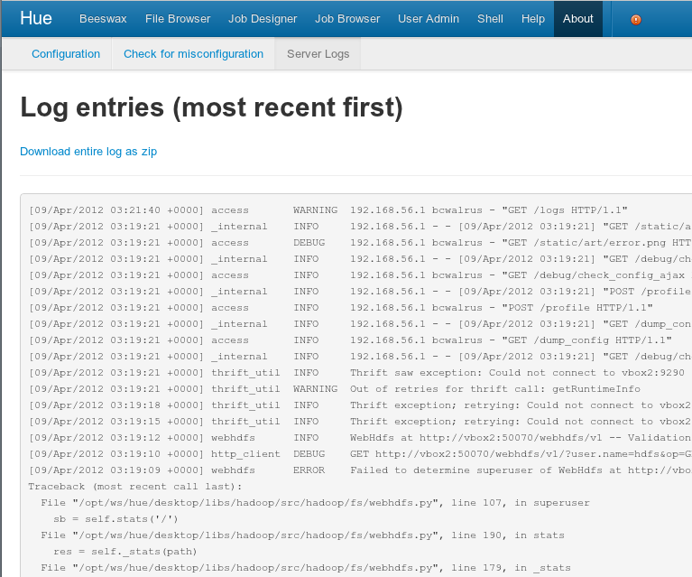The image size is (692, 577).
Task: Click the orange status icon in navbar
Action: click(x=635, y=19)
